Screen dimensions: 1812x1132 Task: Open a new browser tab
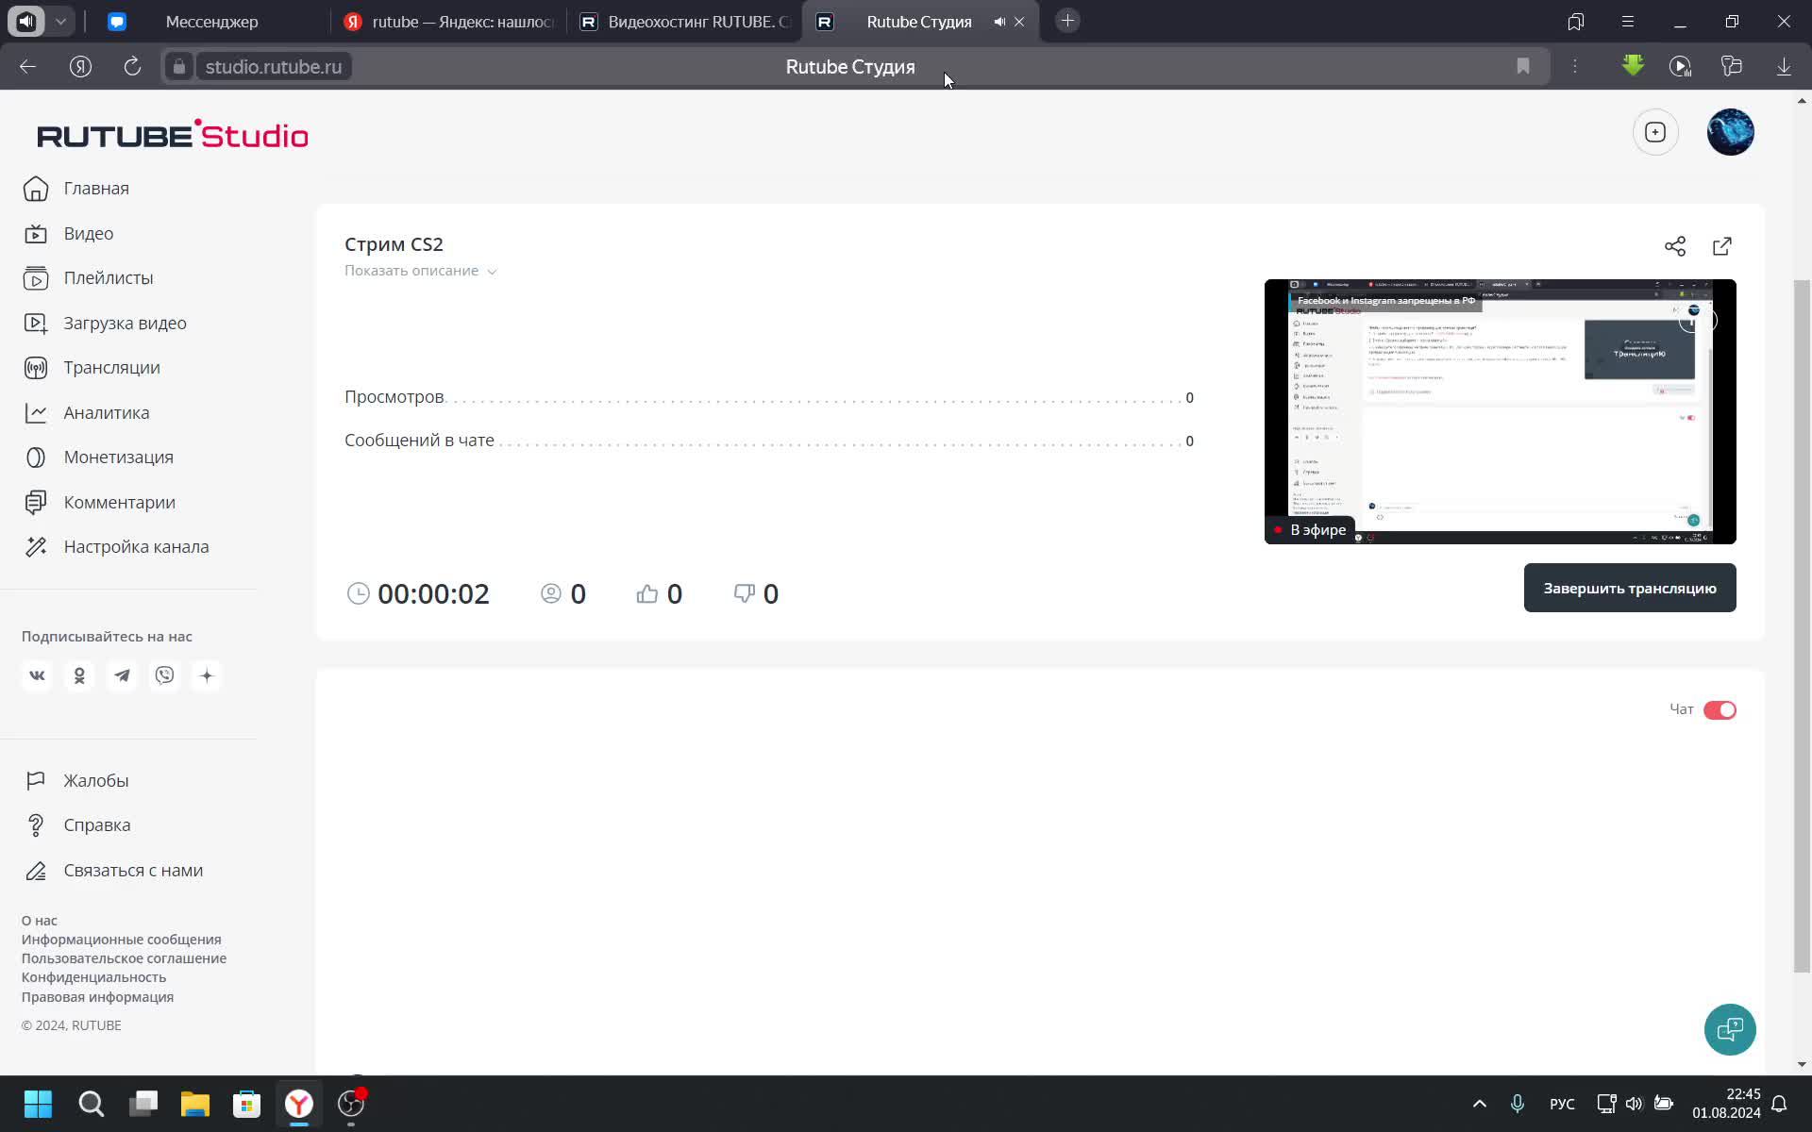(x=1067, y=21)
